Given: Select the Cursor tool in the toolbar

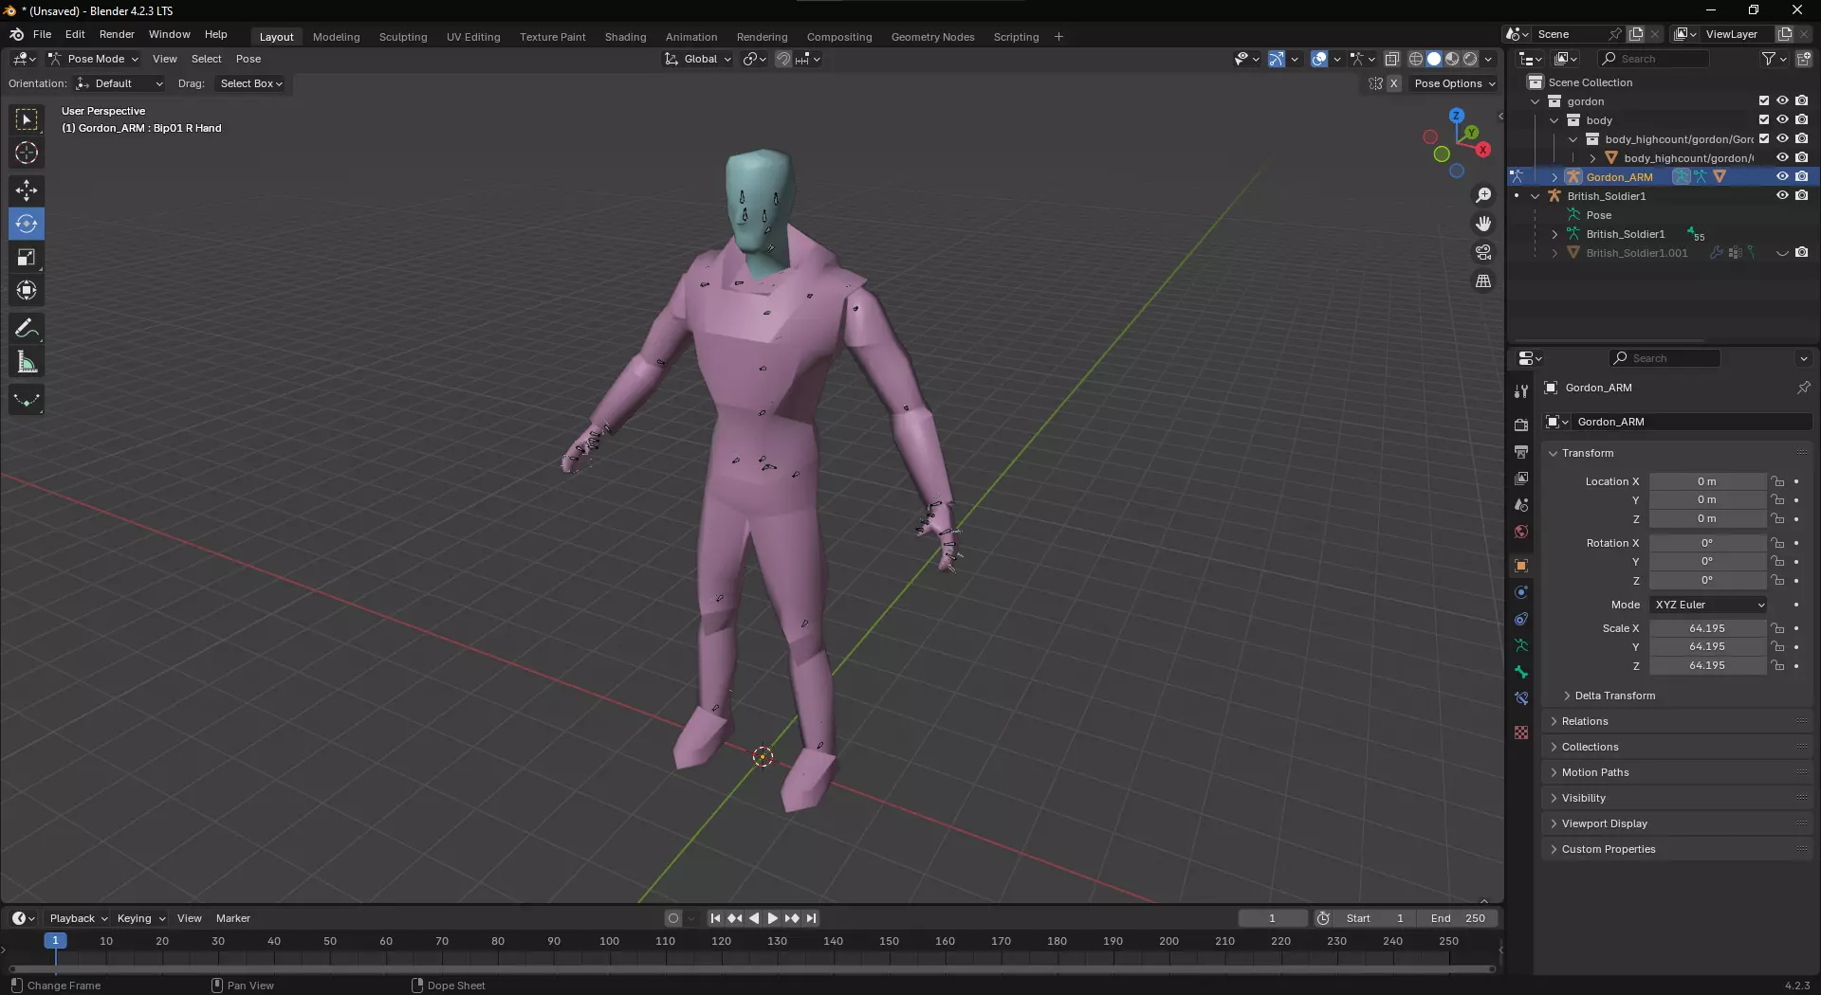Looking at the screenshot, I should [x=27, y=153].
